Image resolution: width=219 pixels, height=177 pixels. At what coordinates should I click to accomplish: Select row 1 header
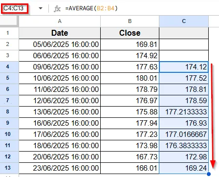click(x=9, y=33)
